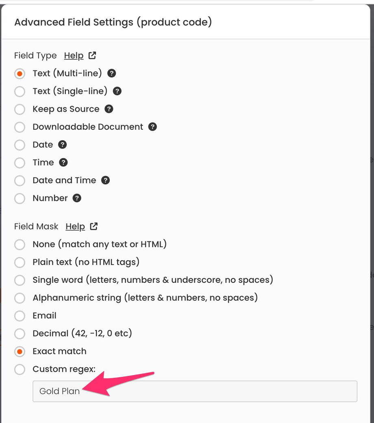
Task: Choose the Email field mask
Action: pos(20,316)
